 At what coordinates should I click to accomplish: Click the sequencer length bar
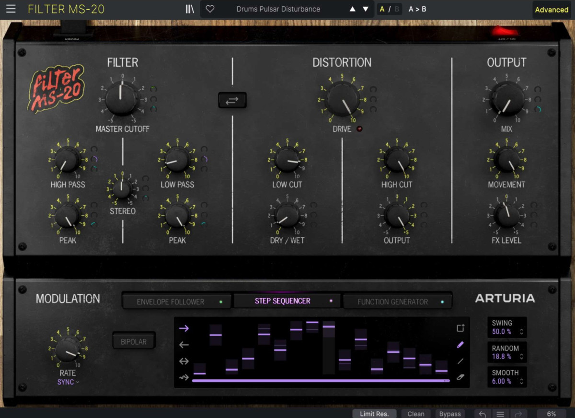coord(321,381)
